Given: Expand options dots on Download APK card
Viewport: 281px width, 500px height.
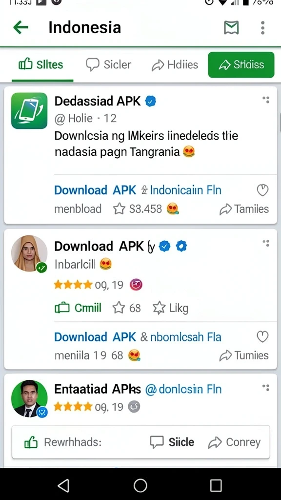Looking at the screenshot, I should (266, 243).
